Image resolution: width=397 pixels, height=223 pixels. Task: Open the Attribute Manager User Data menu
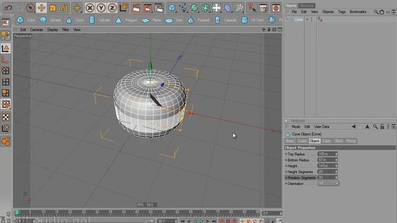pyautogui.click(x=321, y=126)
